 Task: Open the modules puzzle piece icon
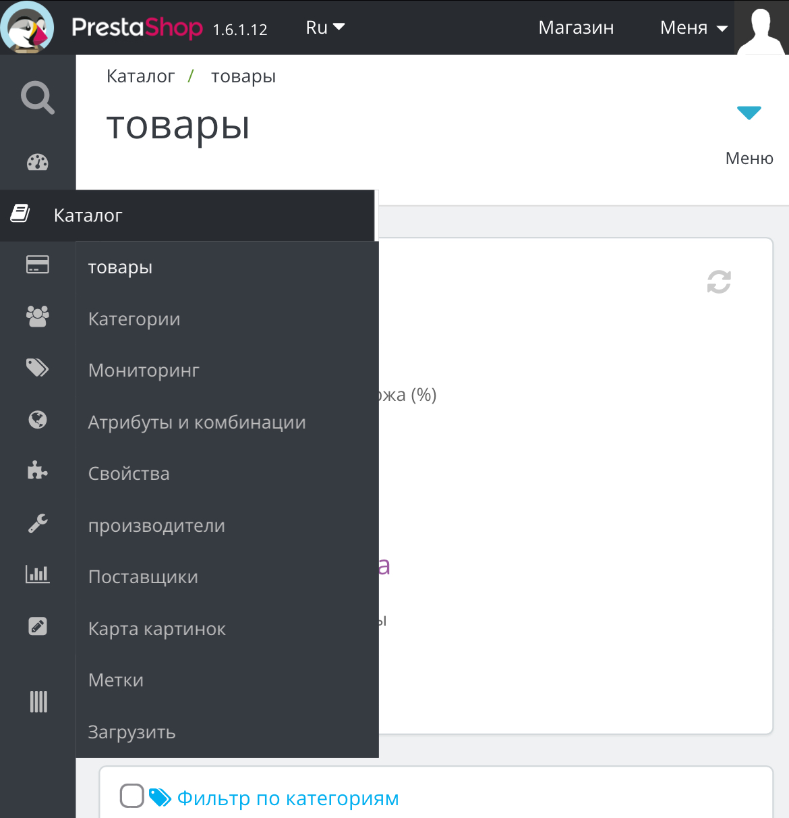(x=38, y=471)
